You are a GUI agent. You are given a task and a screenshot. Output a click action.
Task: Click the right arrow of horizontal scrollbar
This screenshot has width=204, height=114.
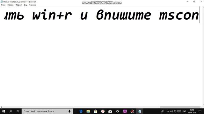click(201, 107)
